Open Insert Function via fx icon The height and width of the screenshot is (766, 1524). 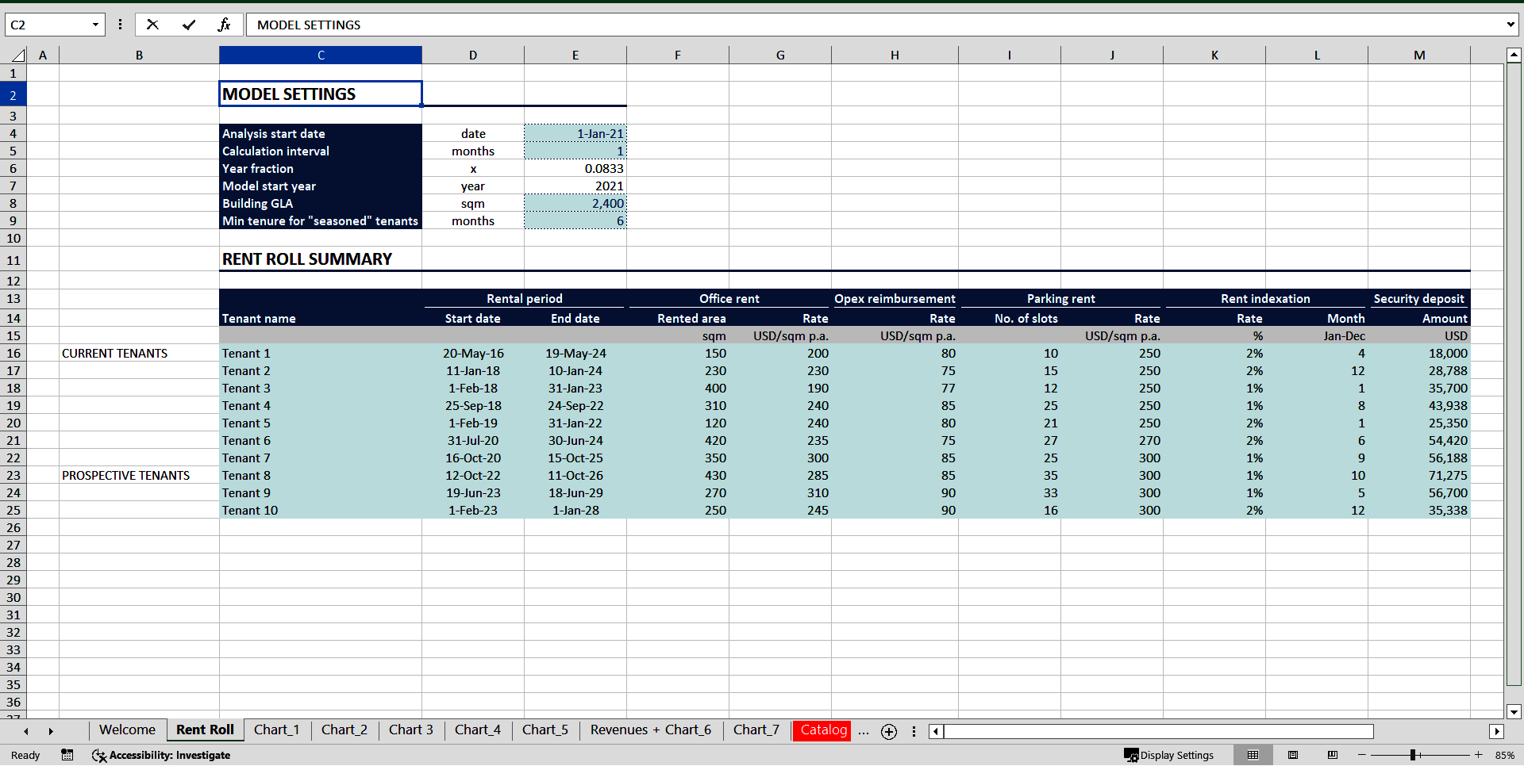click(x=225, y=25)
